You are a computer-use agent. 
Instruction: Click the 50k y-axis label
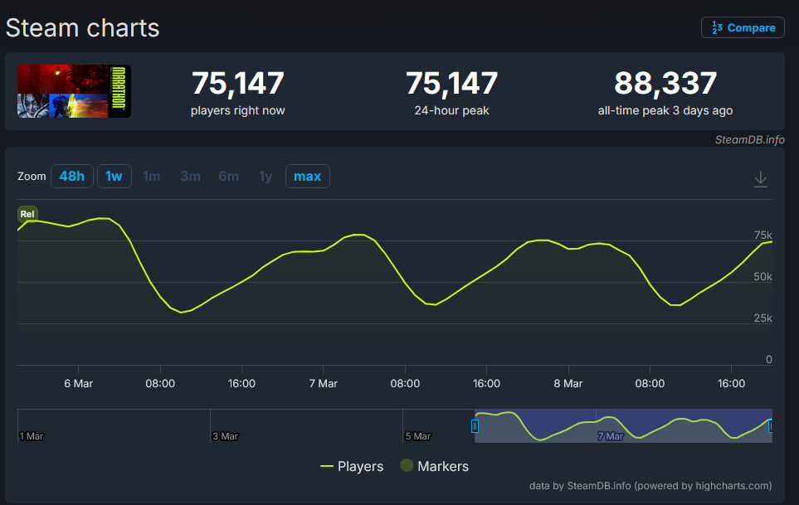click(x=762, y=276)
